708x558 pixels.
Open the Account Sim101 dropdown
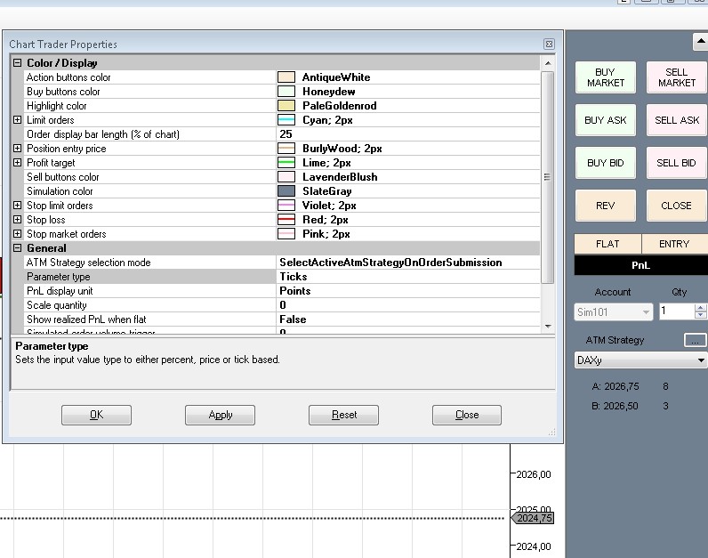[x=646, y=312]
